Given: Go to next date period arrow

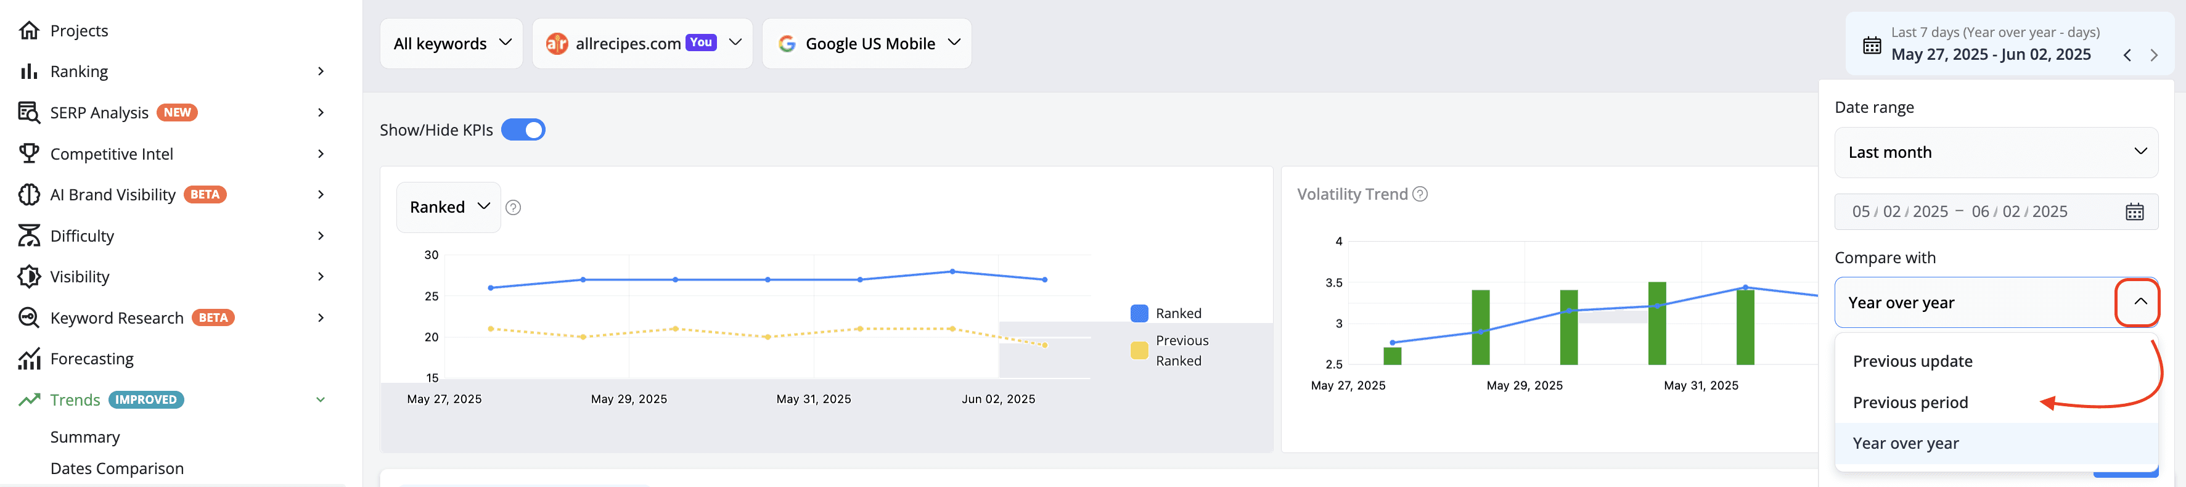Looking at the screenshot, I should coord(2154,55).
